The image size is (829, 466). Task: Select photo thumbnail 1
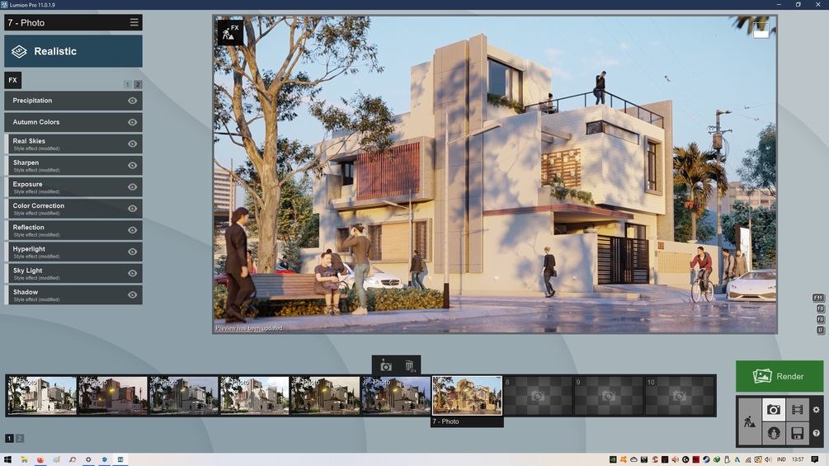pos(42,395)
